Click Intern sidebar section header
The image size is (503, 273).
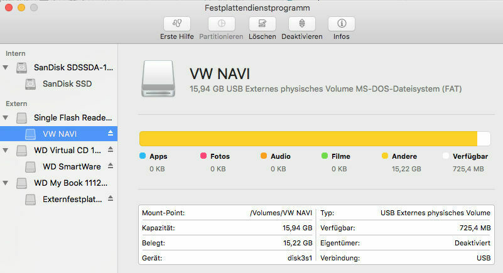(16, 53)
